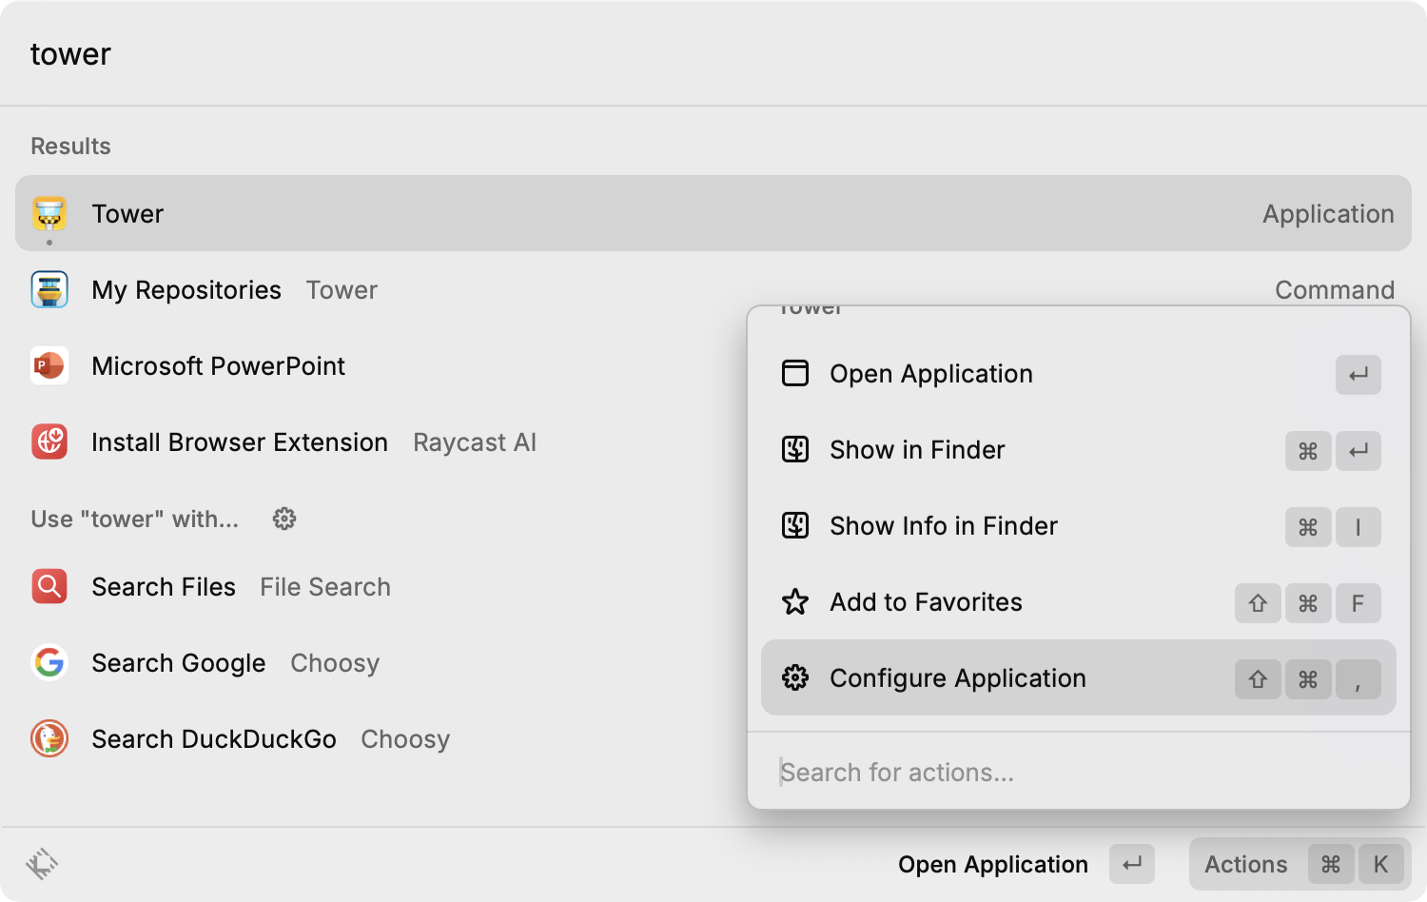Screen dimensions: 1427x902
Task: Click the DuckDuckGo search icon
Action: coord(49,738)
